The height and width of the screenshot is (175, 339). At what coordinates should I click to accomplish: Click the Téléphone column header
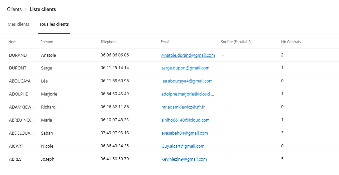(x=109, y=42)
